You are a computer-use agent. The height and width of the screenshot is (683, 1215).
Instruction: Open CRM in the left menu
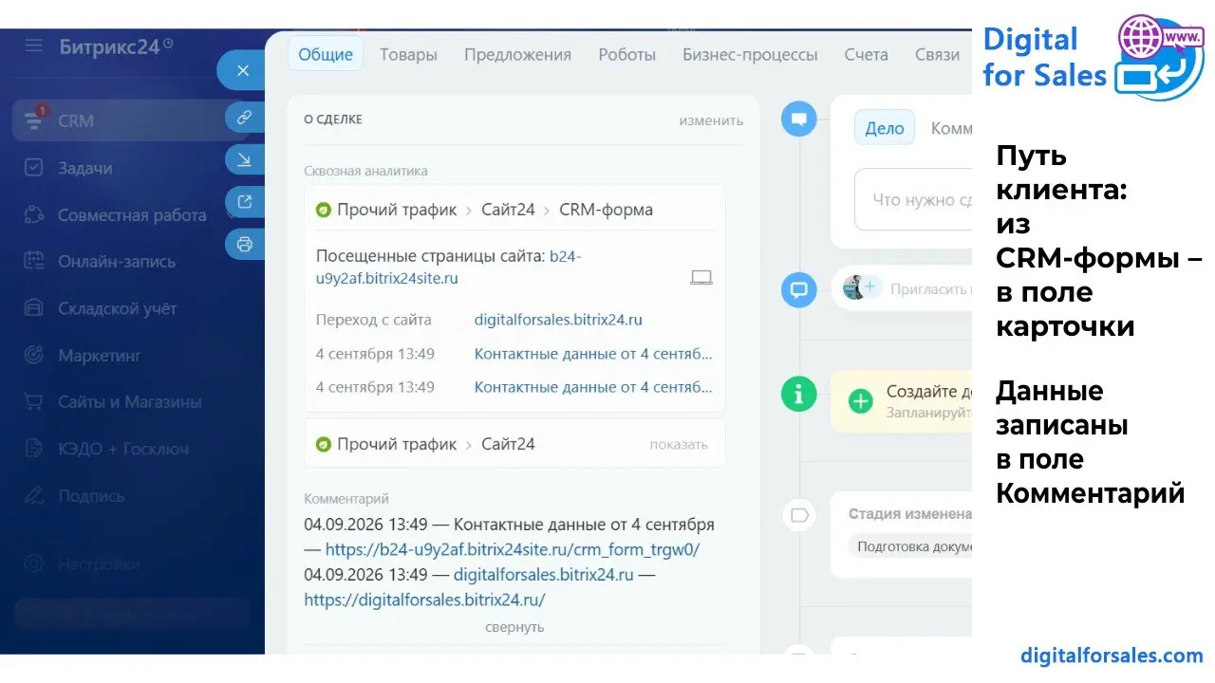(131, 120)
